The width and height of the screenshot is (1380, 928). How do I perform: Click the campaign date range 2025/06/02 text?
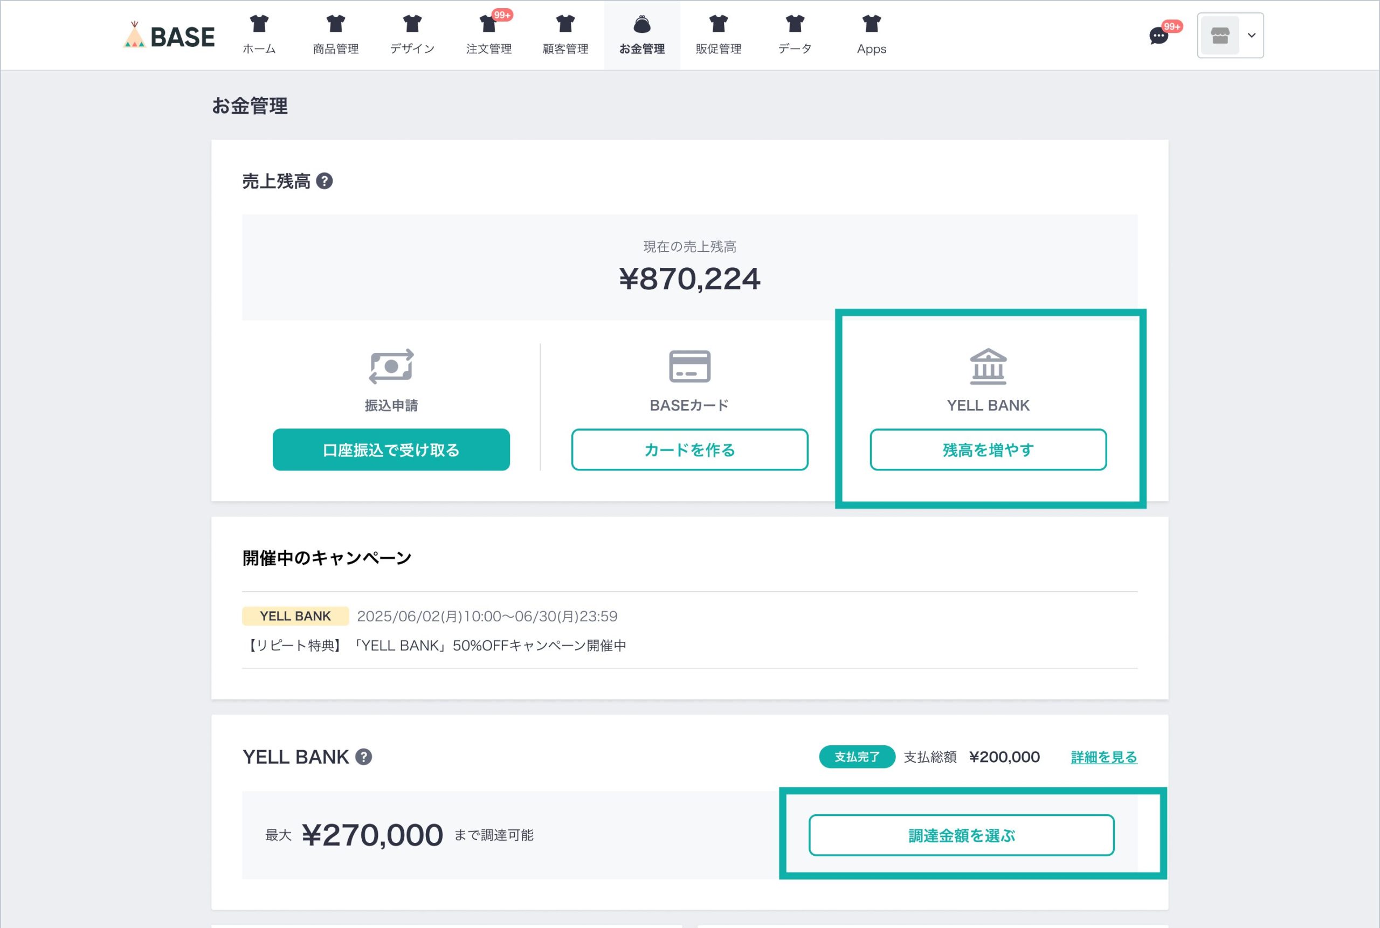point(487,616)
